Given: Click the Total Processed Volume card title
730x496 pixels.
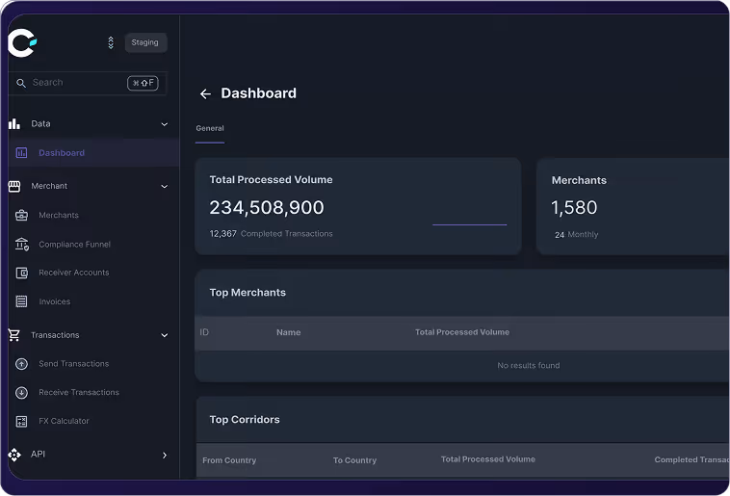Looking at the screenshot, I should (x=271, y=180).
